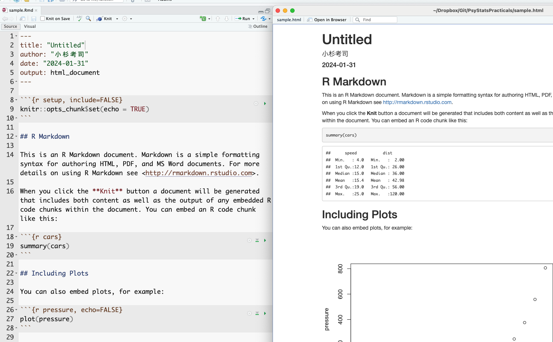Collapse the R Markdown section fold at line 12

16,137
